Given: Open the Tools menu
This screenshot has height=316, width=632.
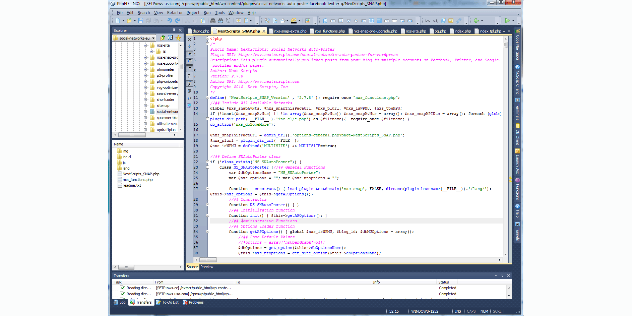Looking at the screenshot, I should [x=220, y=13].
